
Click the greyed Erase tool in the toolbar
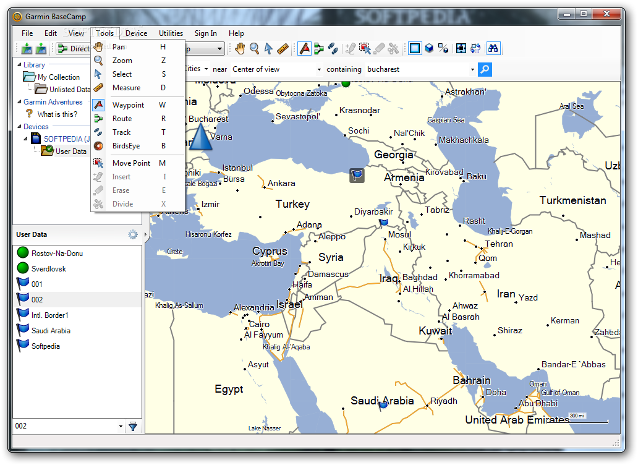pos(379,48)
